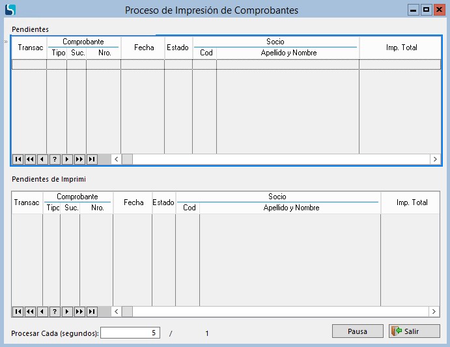Viewport: 450px width, 347px height.
Task: Select the Estado column header in lower grid
Action: (163, 202)
